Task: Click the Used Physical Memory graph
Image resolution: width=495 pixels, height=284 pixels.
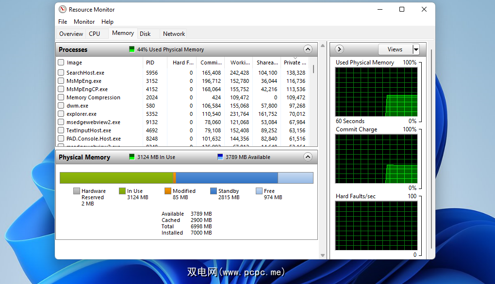Action: click(376, 92)
